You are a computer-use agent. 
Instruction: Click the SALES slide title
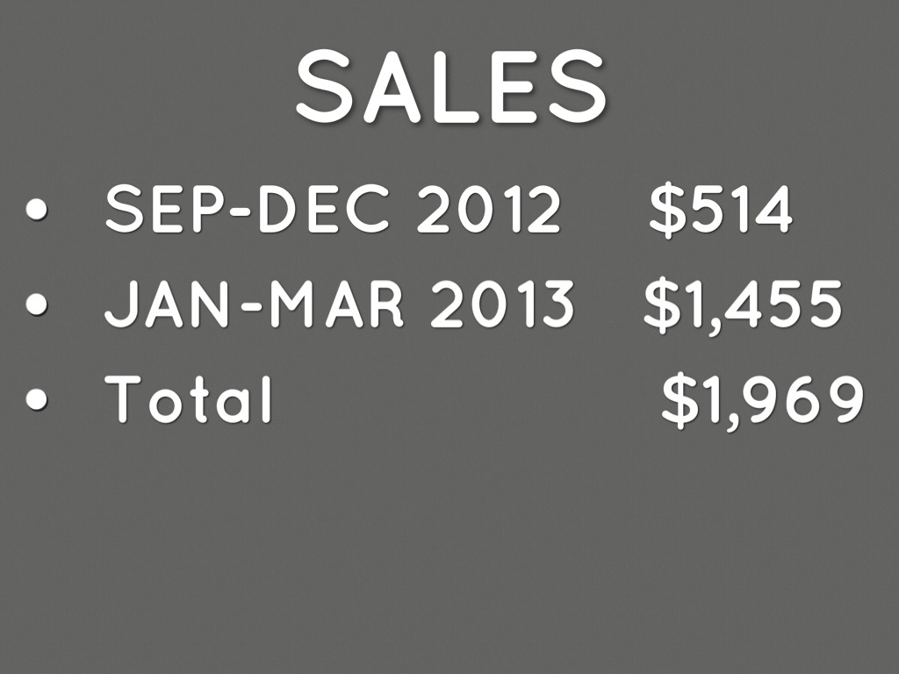(x=450, y=85)
